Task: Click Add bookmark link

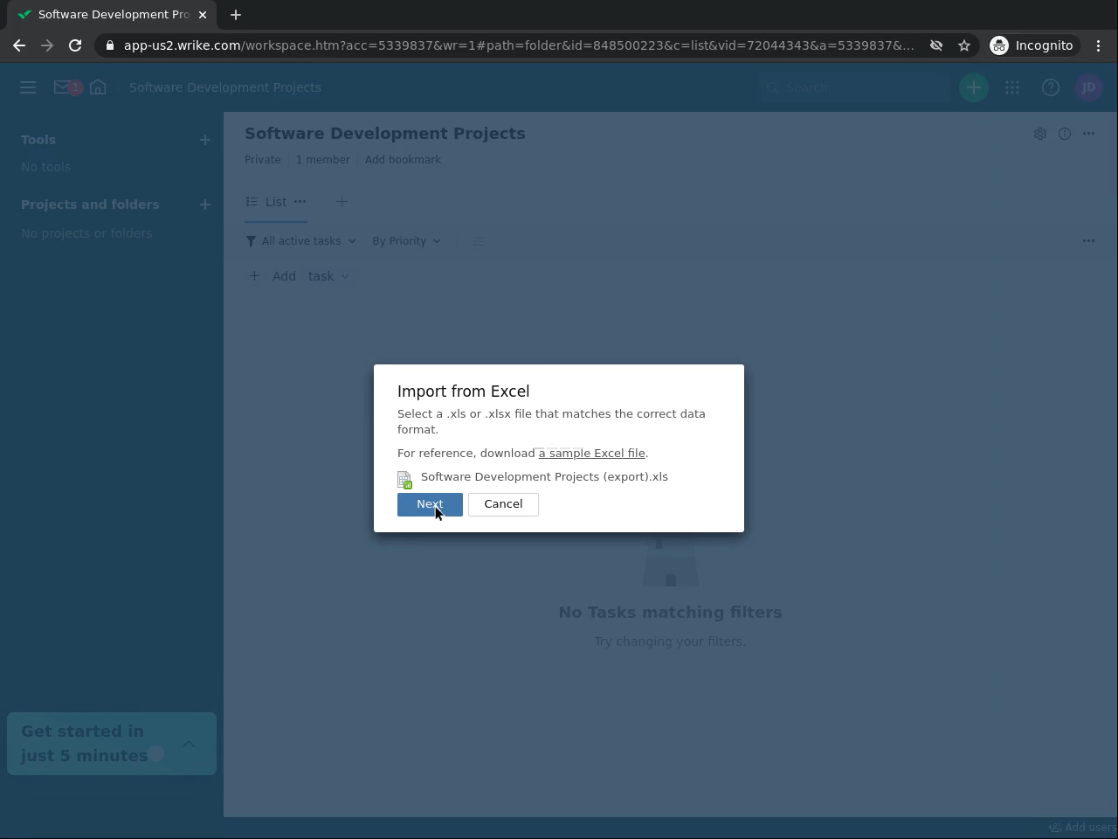Action: pos(403,160)
